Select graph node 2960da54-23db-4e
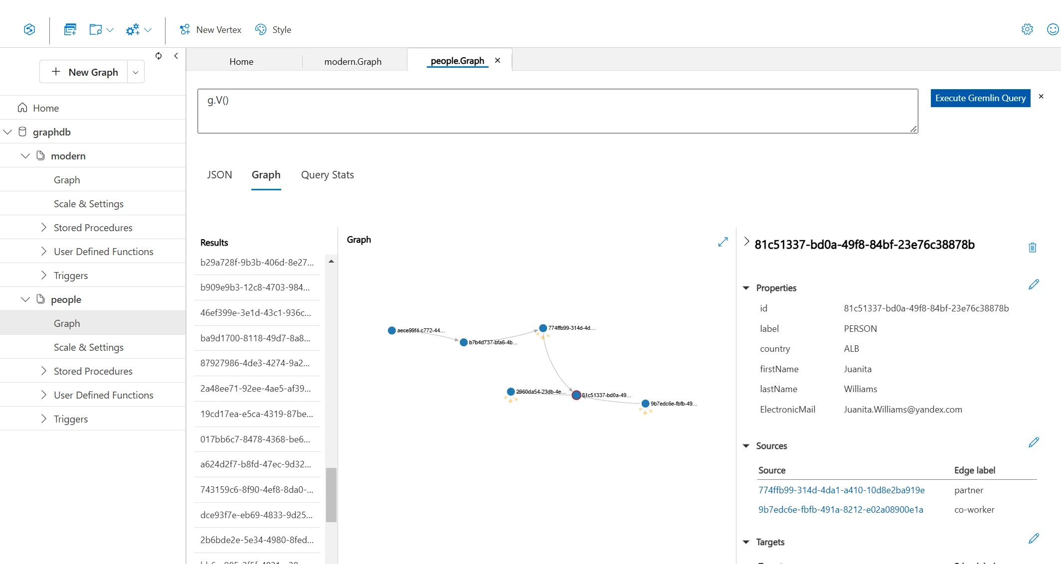 click(511, 392)
